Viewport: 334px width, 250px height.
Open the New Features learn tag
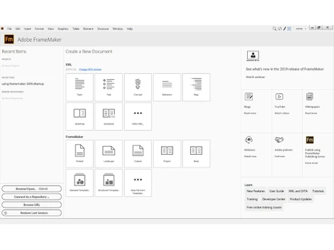point(256,191)
